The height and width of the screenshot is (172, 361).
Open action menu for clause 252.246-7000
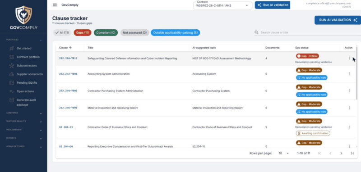click(x=349, y=108)
